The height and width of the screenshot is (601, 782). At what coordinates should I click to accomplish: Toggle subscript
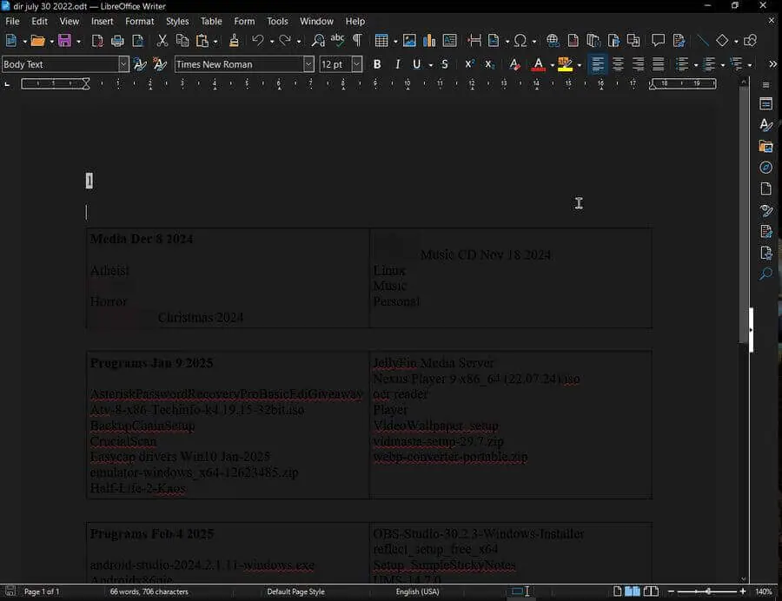[x=490, y=64]
